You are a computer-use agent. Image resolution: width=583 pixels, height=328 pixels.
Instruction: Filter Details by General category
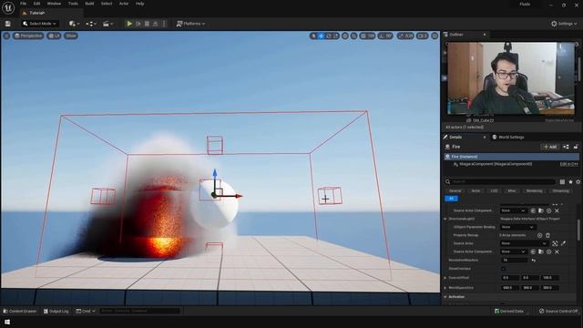tap(455, 190)
